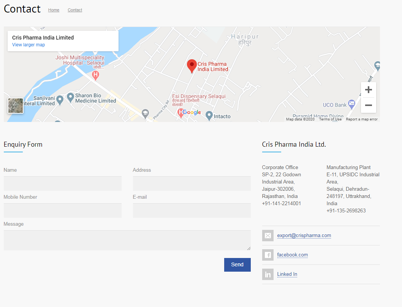The image size is (402, 307).
Task: Switch to satellite imagery thumbnail
Action: pyautogui.click(x=16, y=106)
